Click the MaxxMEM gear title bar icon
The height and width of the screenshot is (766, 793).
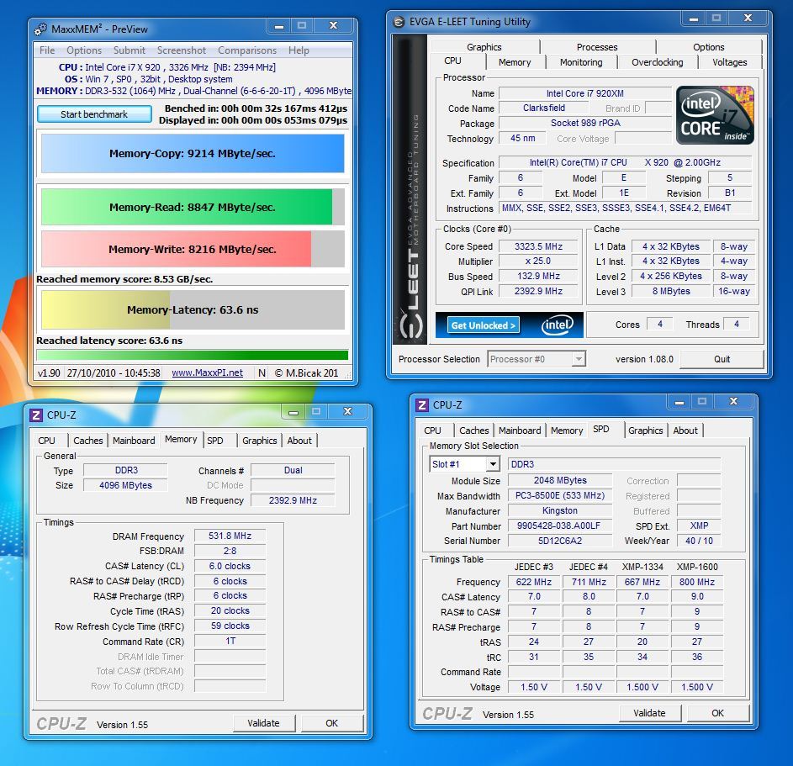point(40,29)
